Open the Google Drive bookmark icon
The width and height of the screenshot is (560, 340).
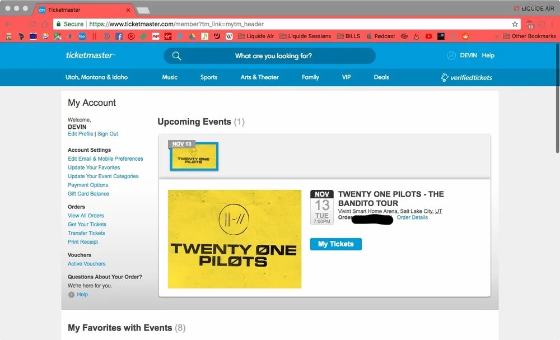point(193,36)
